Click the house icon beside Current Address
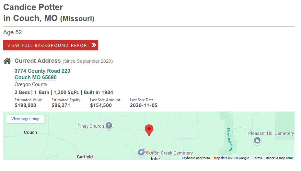The image size is (301, 171). point(7,61)
